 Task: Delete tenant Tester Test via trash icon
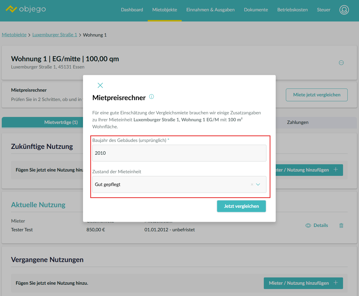[x=341, y=225]
